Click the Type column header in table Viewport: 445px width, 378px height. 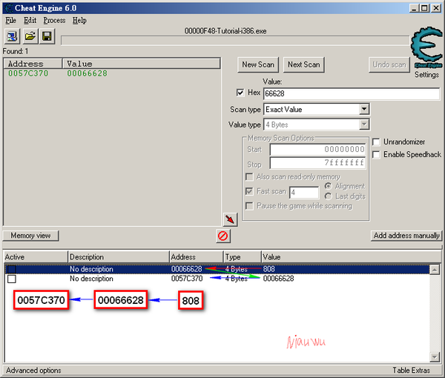tap(242, 257)
